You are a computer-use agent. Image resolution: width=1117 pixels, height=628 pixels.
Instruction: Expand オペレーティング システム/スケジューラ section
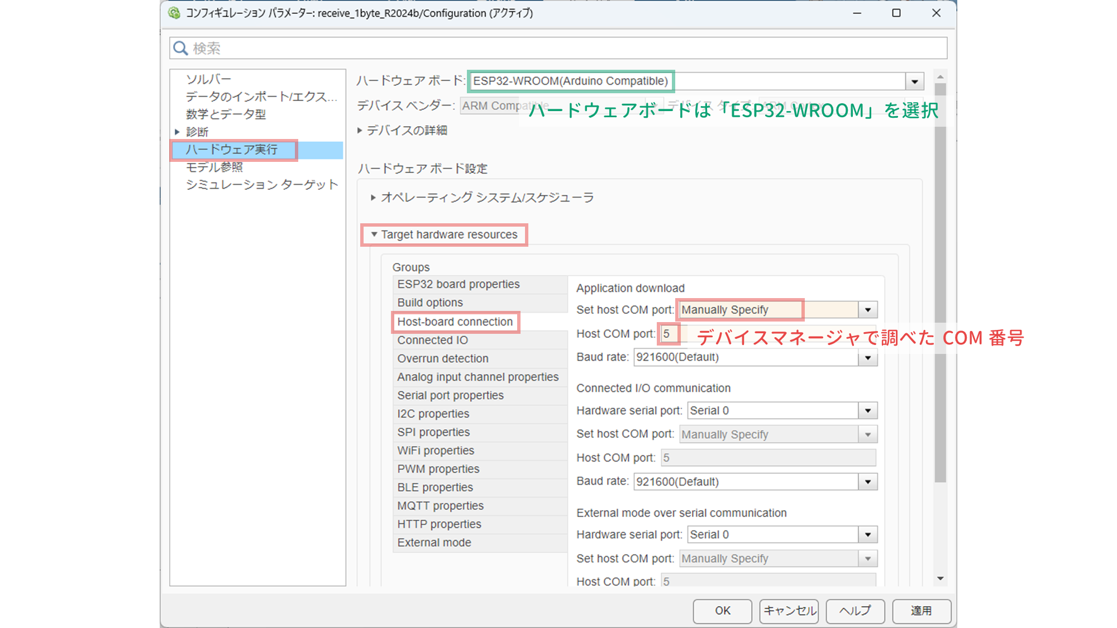(x=373, y=198)
